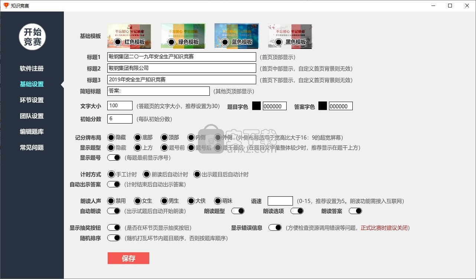Set 记分牌布局 to 顶部
This screenshot has height=279, width=476.
164,138
